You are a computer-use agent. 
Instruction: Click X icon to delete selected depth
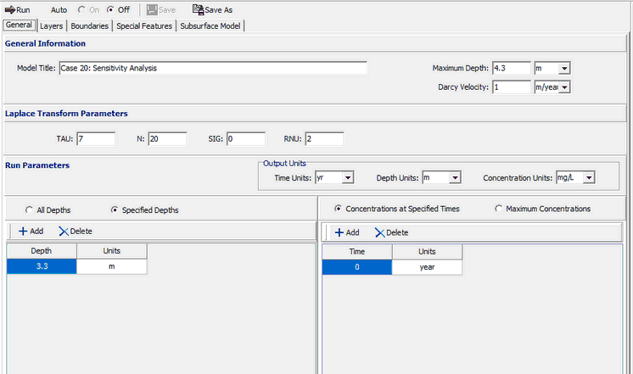point(63,231)
